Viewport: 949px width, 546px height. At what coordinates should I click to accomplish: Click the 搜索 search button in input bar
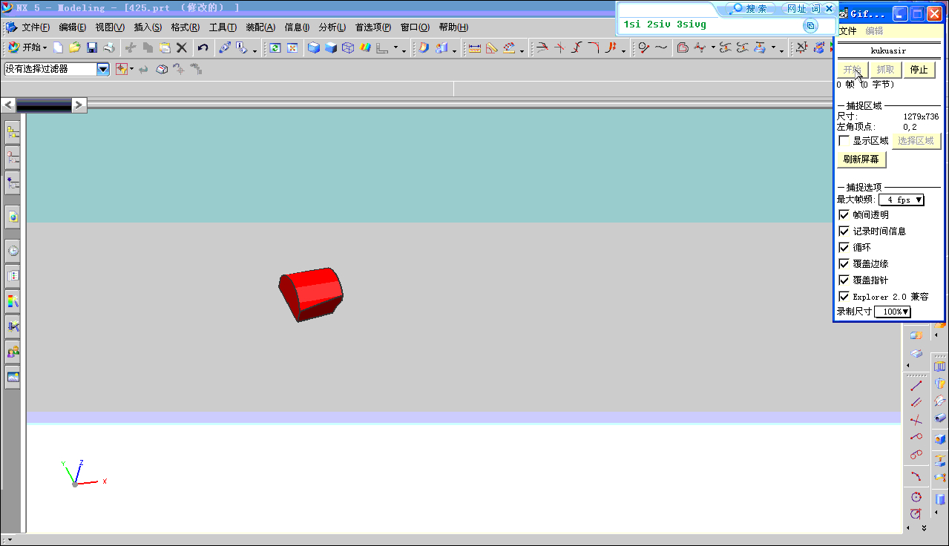[x=751, y=9]
